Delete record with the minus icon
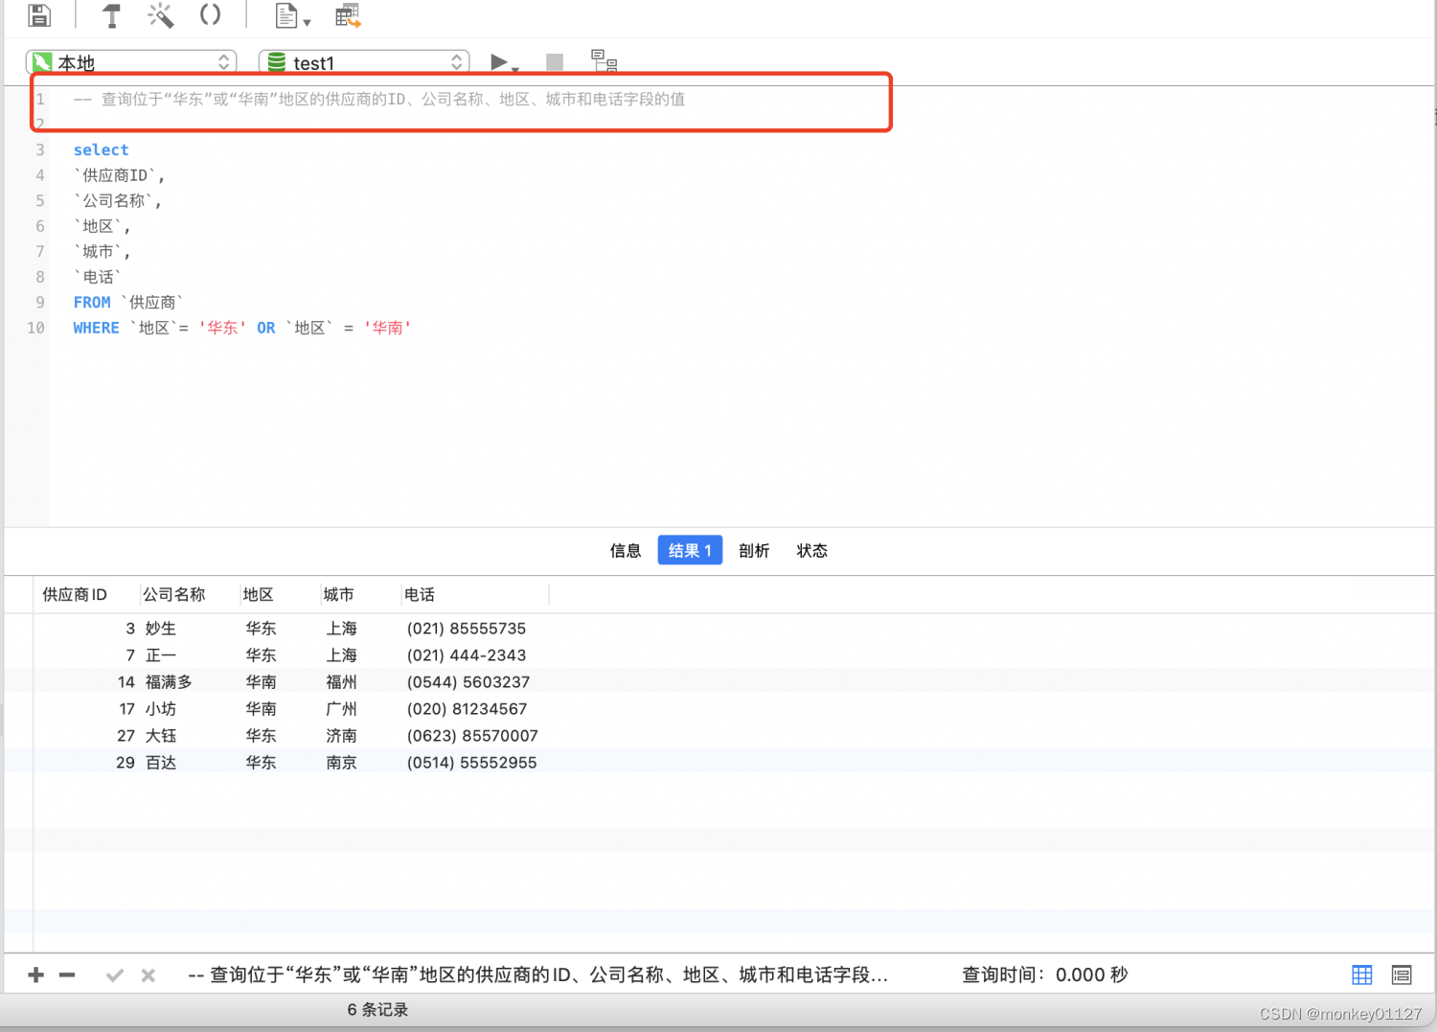Viewport: 1437px width, 1032px height. (x=67, y=975)
